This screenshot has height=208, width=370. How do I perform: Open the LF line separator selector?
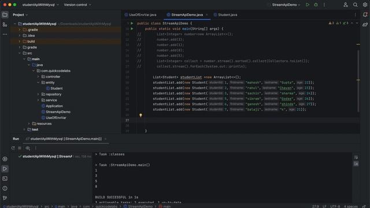click(x=324, y=206)
